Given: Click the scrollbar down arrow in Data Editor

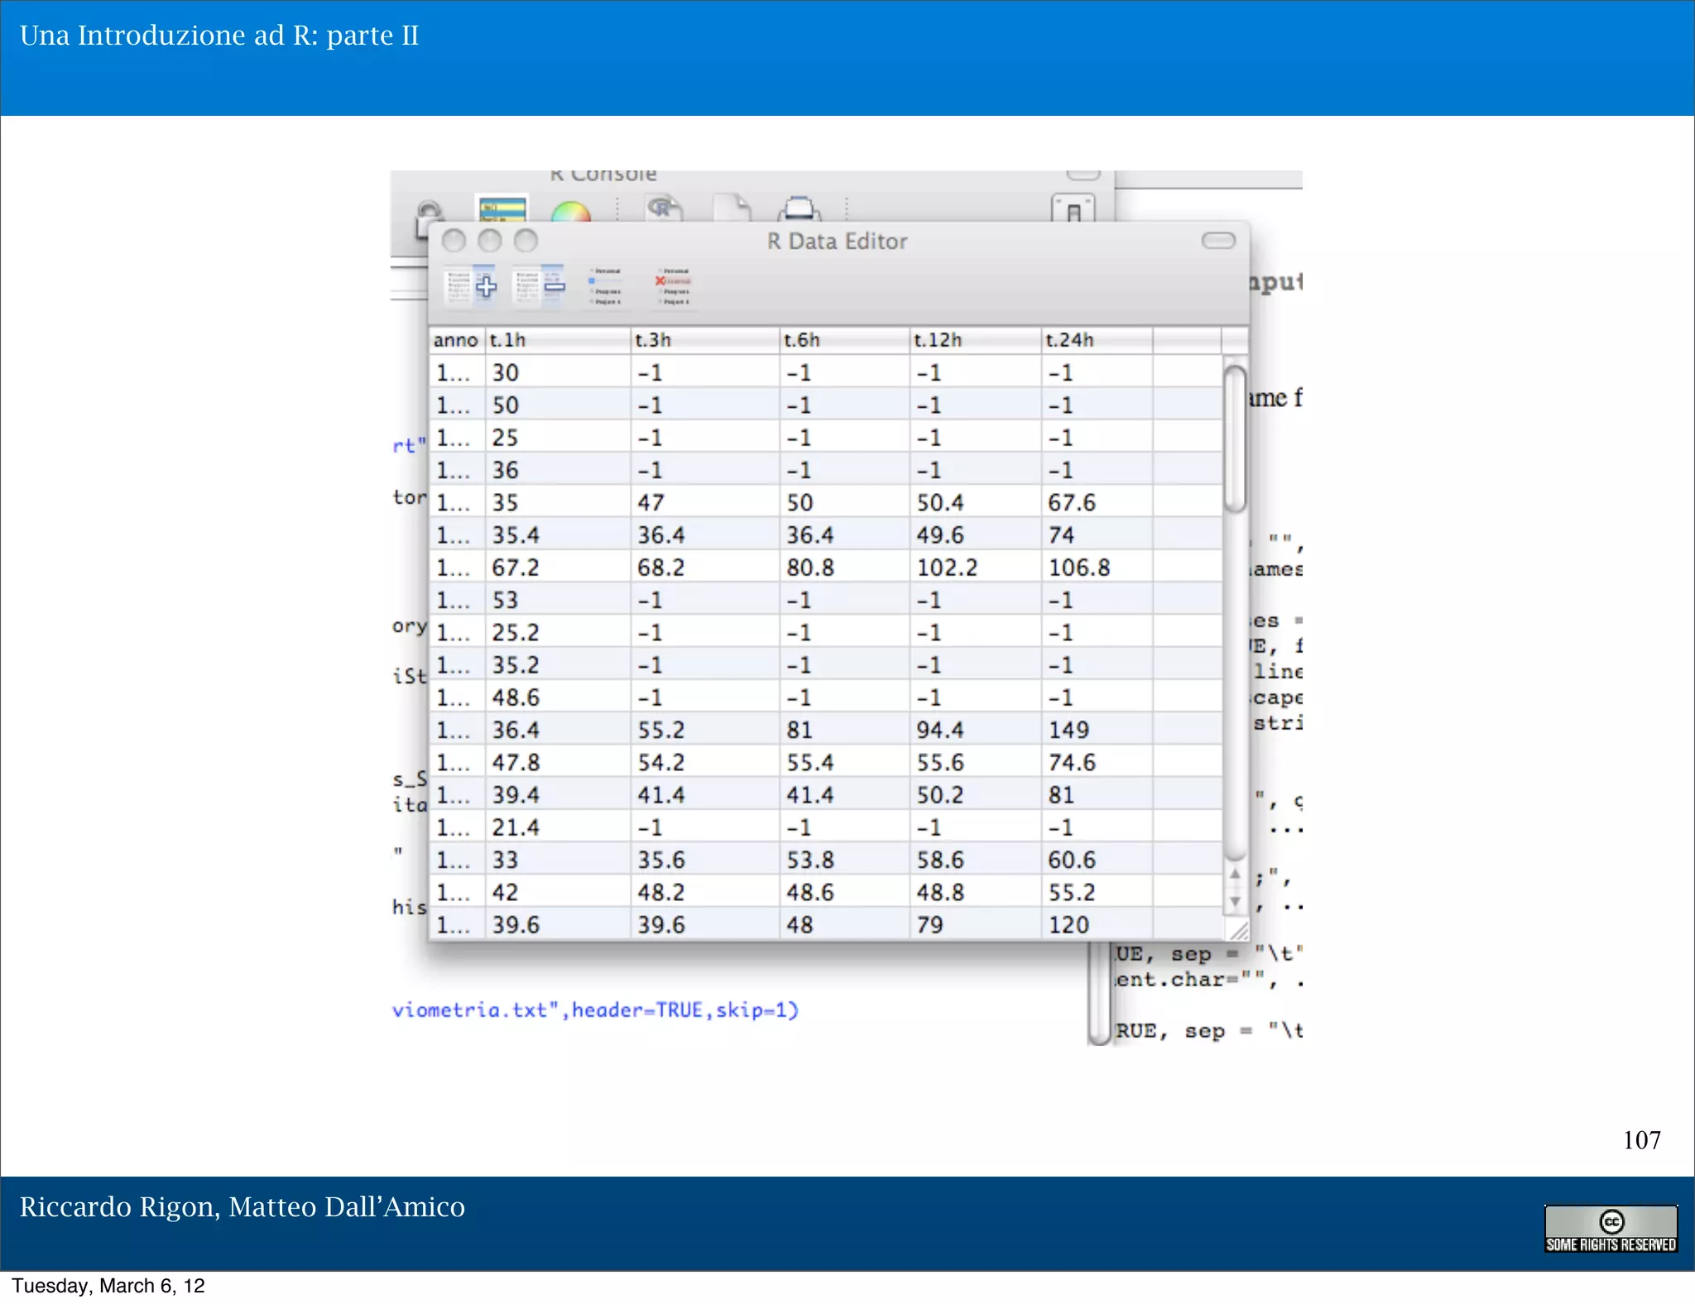Looking at the screenshot, I should point(1235,902).
